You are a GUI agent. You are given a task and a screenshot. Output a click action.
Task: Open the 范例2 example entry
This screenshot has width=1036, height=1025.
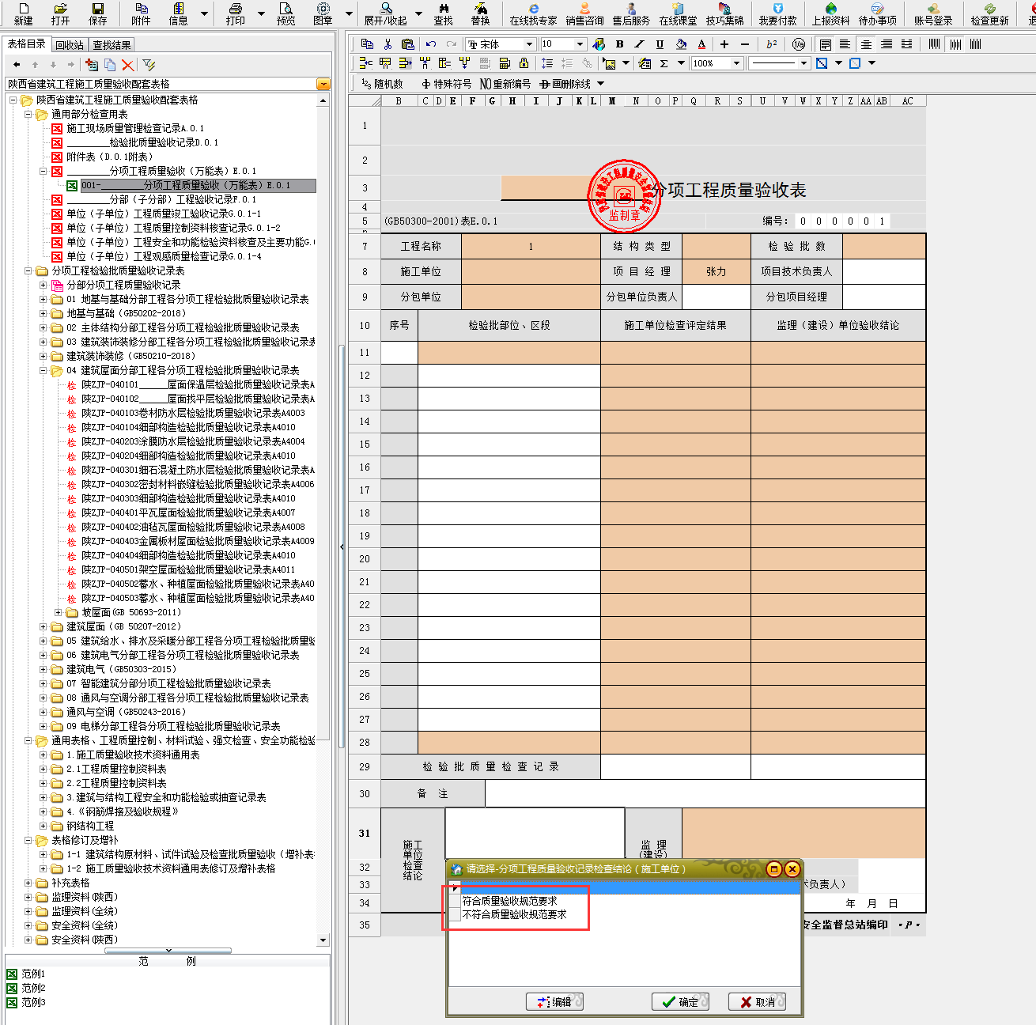coord(33,988)
